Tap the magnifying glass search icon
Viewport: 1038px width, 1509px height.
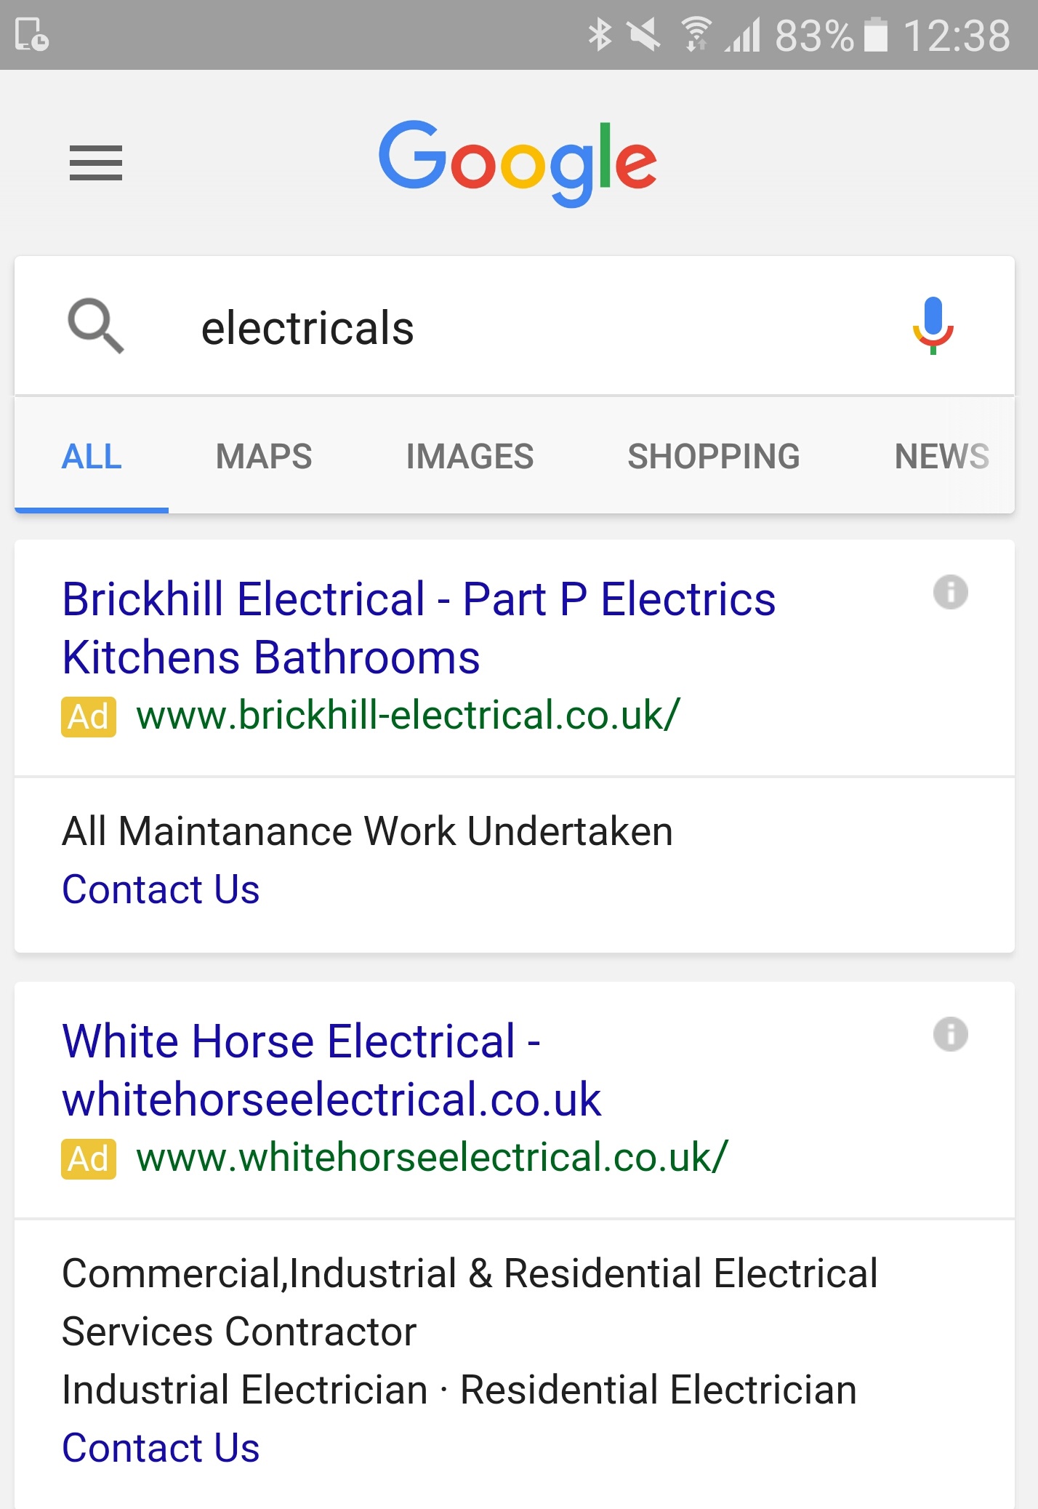95,326
